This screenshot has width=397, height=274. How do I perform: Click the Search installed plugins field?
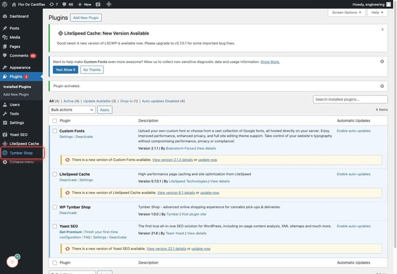350,100
